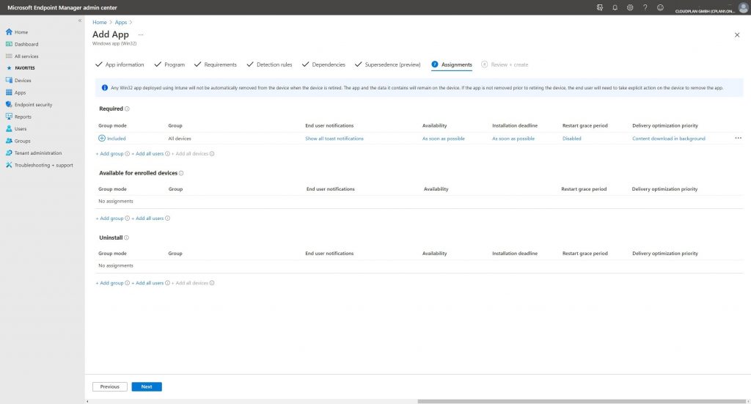751x404 pixels.
Task: Click Add all users under Required
Action: pos(148,154)
